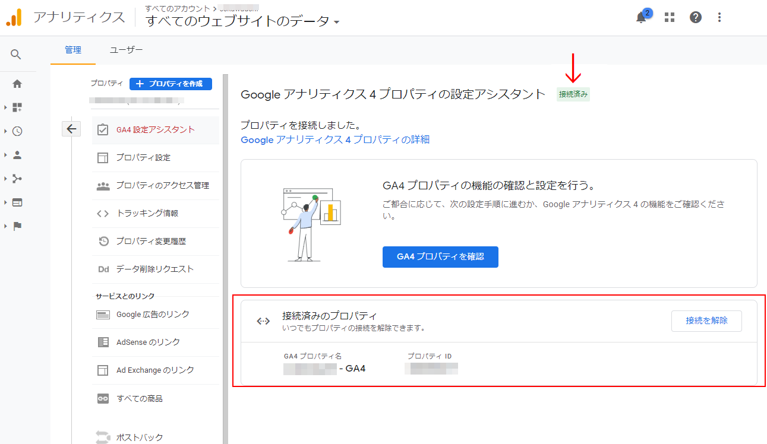This screenshot has height=444, width=767.
Task: Open プロパティ変更履歴 menu item
Action: point(156,241)
